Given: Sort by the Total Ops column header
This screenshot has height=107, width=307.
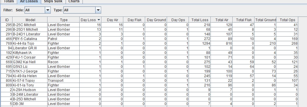Looking at the screenshot, I should pos(287,20).
